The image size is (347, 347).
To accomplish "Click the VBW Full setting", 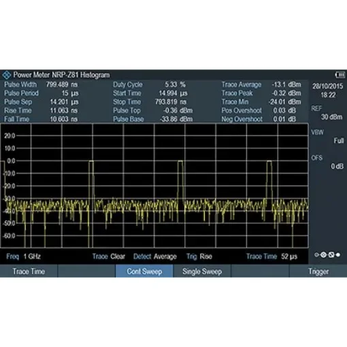I will 327,137.
